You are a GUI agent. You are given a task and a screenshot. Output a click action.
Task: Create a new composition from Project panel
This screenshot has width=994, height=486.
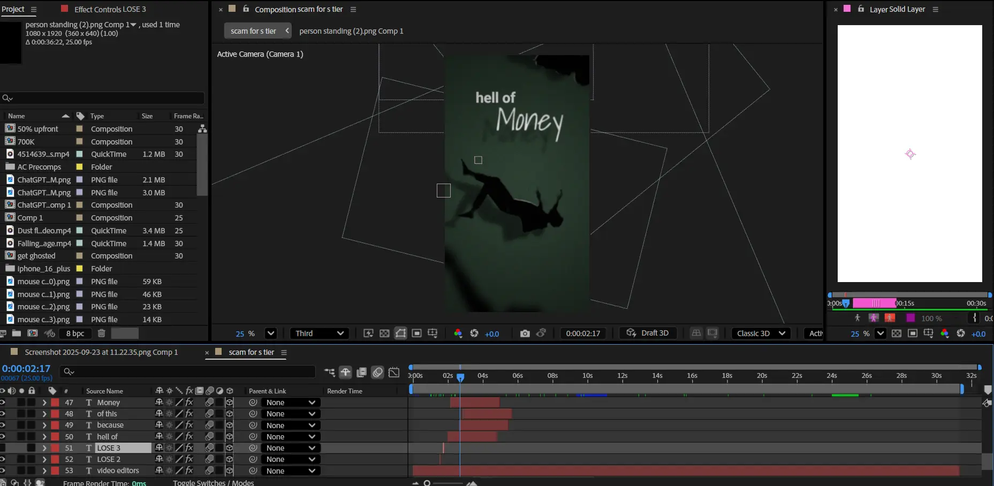(x=33, y=333)
